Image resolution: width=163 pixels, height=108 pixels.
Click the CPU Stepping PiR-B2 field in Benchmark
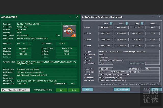[129, 55]
